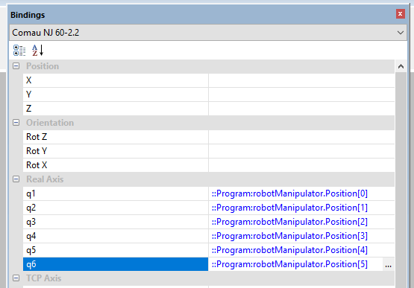The width and height of the screenshot is (414, 288).
Task: Click the empty Y value field
Action: (x=301, y=95)
